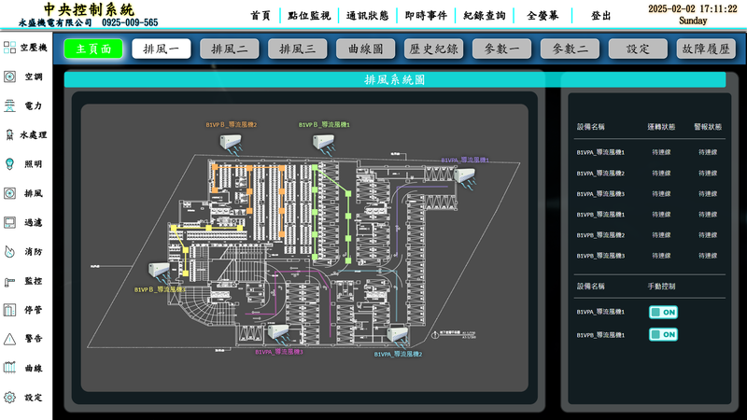Open 即時事件 real-time events menu
The width and height of the screenshot is (747, 420).
click(426, 16)
